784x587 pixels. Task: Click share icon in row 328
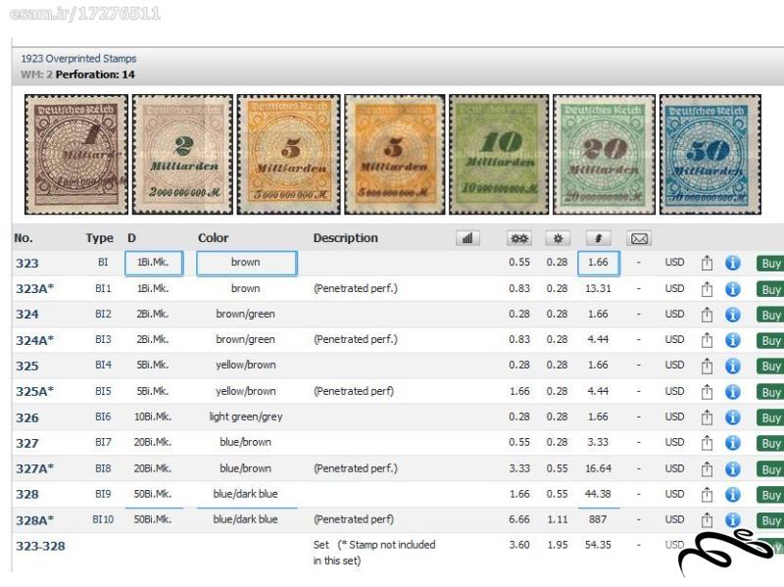click(707, 495)
